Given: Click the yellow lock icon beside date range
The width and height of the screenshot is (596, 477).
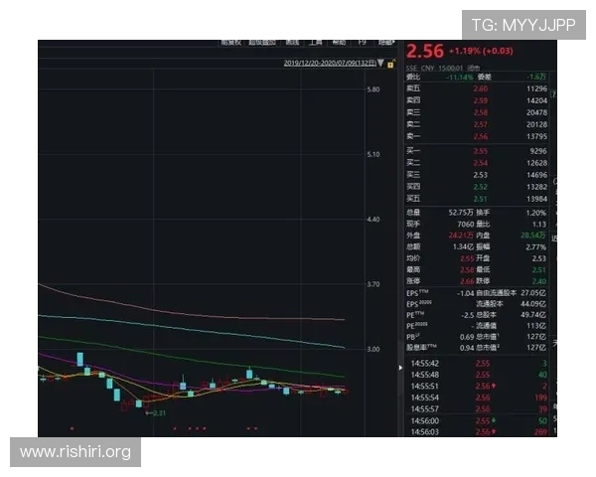Looking at the screenshot, I should (390, 64).
